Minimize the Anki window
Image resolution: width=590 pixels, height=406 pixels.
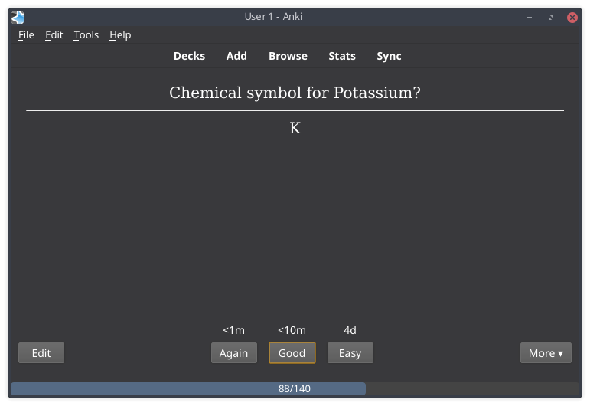tap(530, 18)
